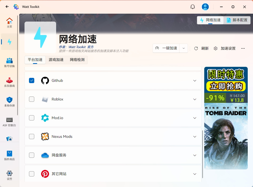Open the 一键加速 dropdown arrow
The image size is (253, 187).
[184, 48]
